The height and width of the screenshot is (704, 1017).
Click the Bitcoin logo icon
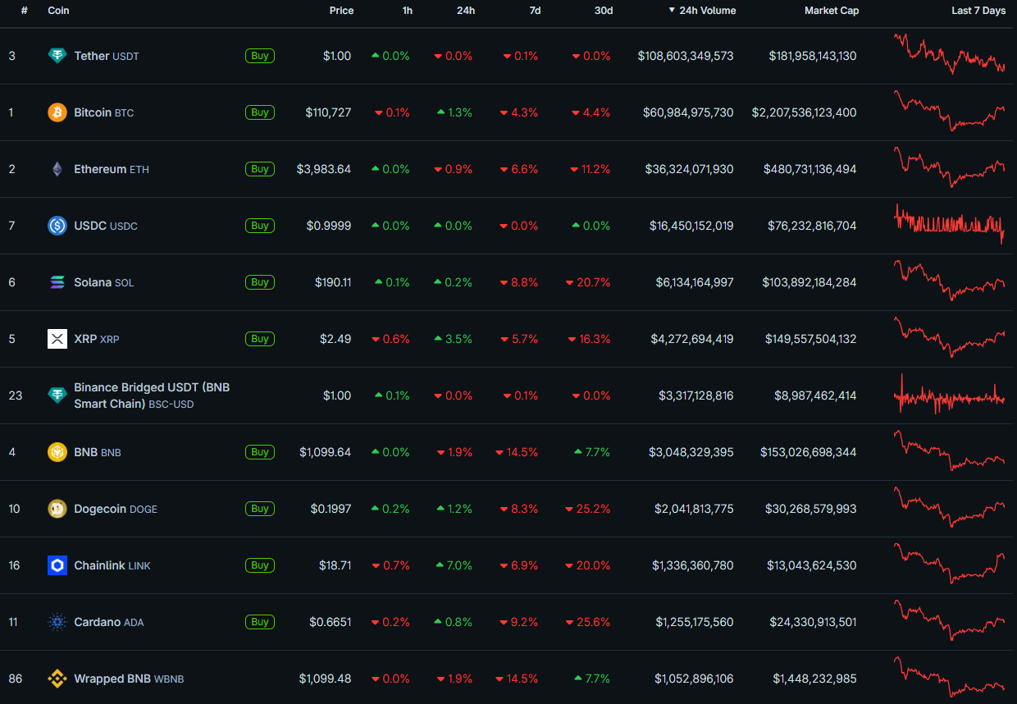pos(57,112)
